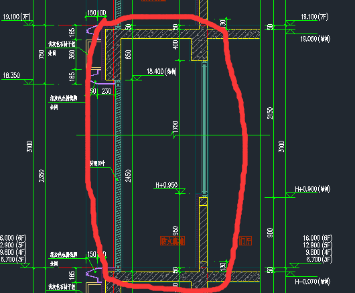Click the 12.900 (5F) floor level text
355x293 pixels.
tap(317, 245)
